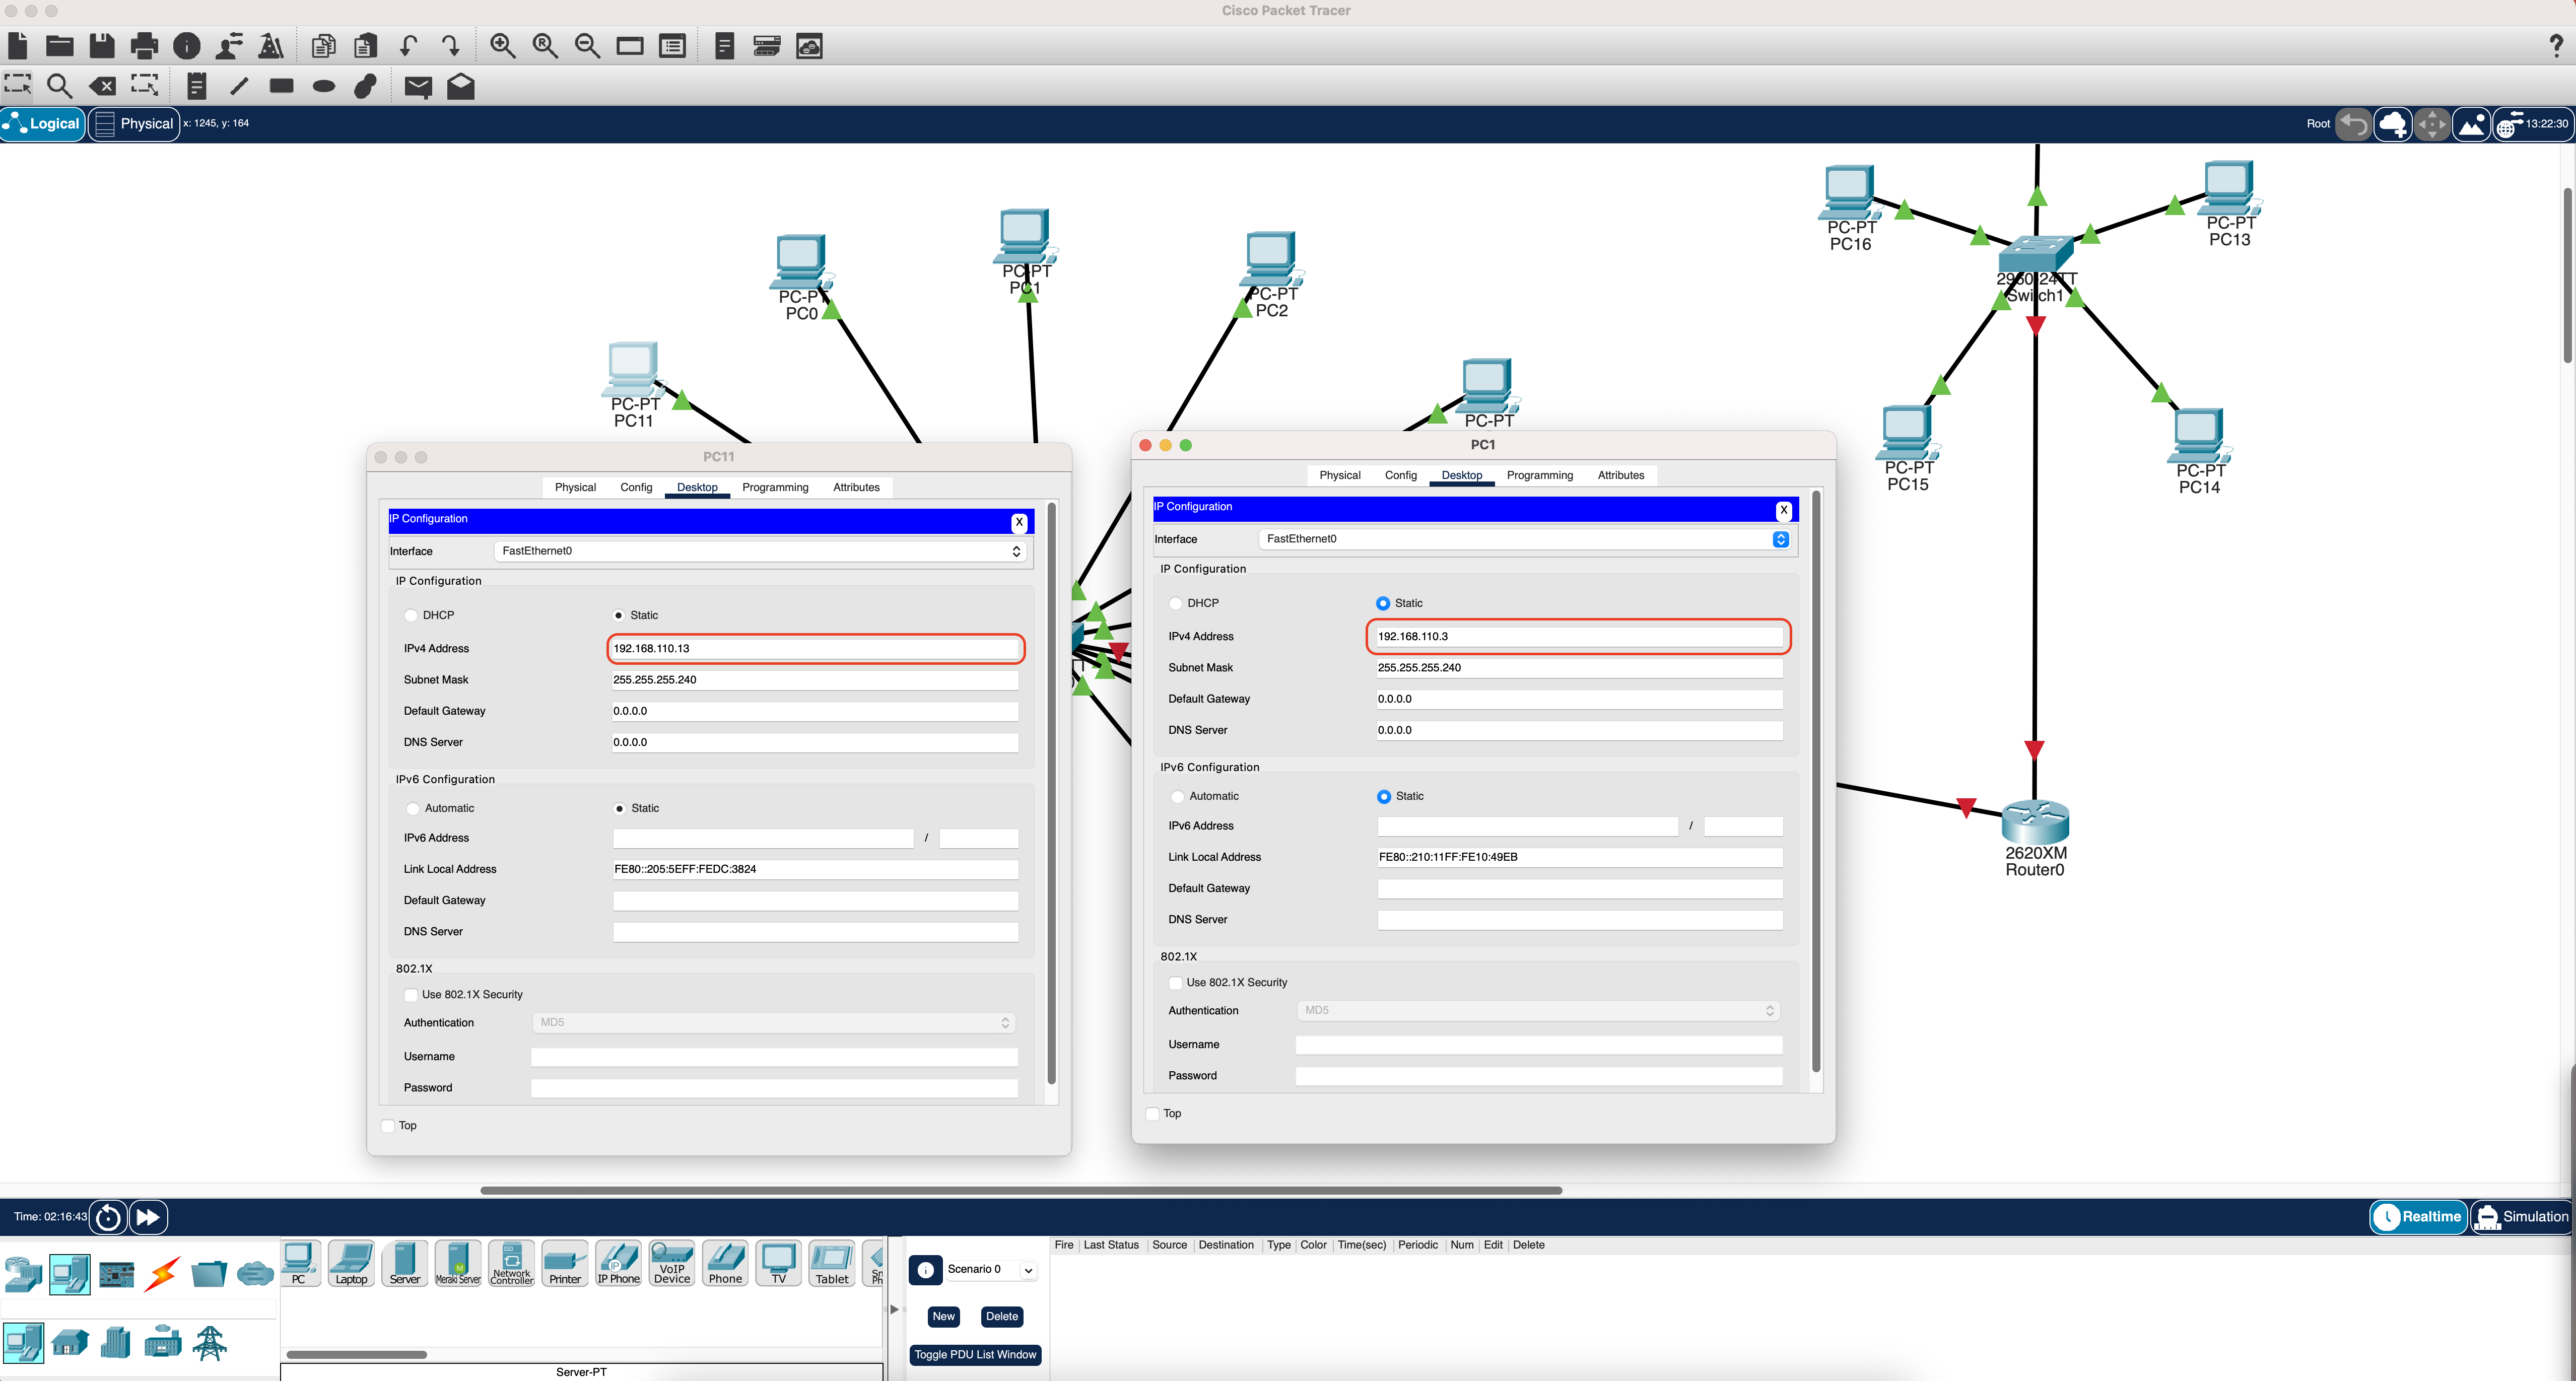Click the Add Complex PDU open envelope
Screen dimensions: 2576x1381
click(x=460, y=86)
